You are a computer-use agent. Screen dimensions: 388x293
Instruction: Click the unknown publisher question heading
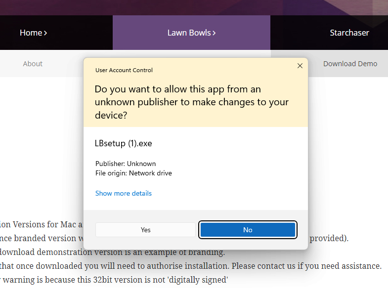pyautogui.click(x=191, y=102)
